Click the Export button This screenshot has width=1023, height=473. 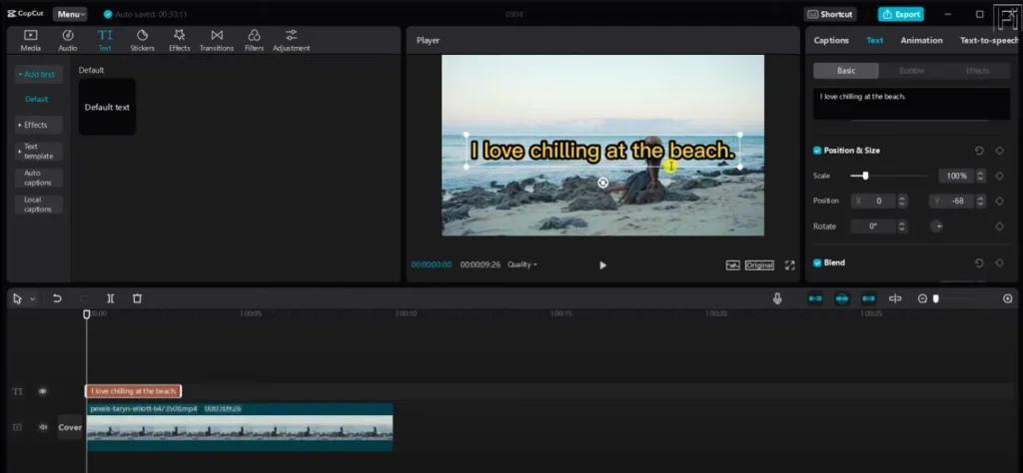pos(900,14)
